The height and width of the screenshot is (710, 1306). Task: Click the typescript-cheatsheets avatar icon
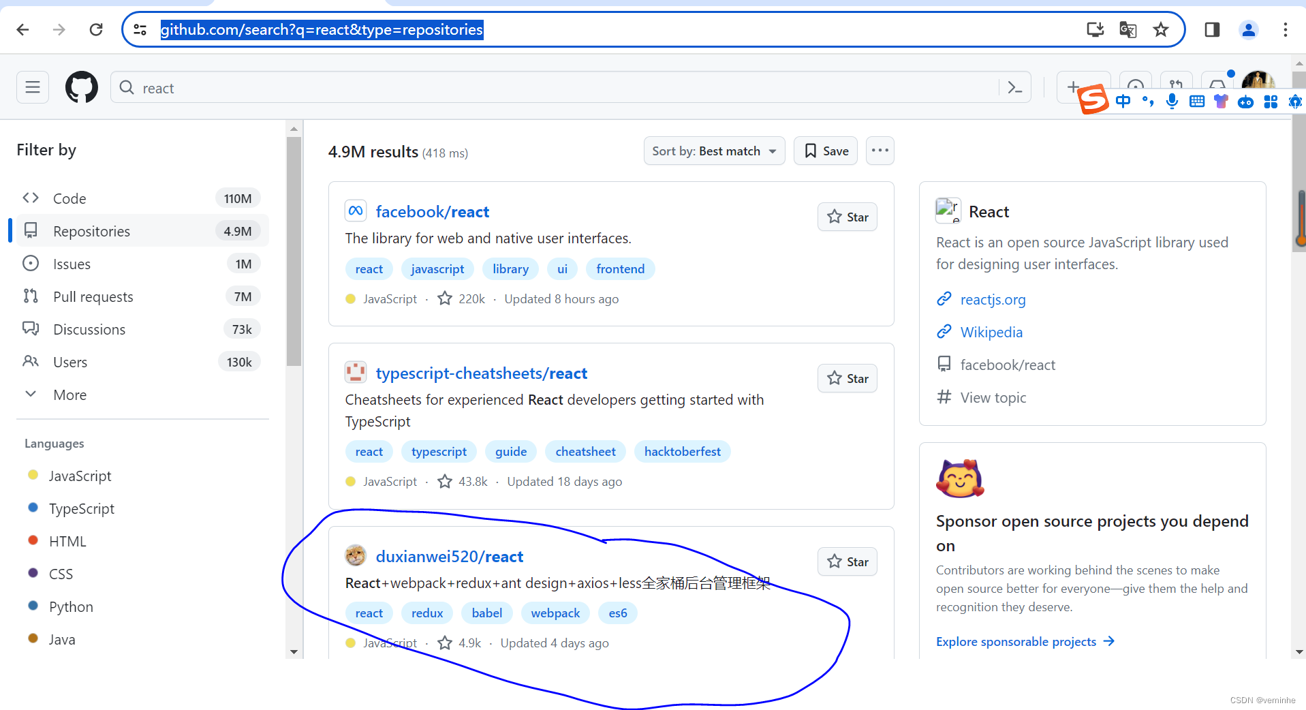(x=356, y=373)
